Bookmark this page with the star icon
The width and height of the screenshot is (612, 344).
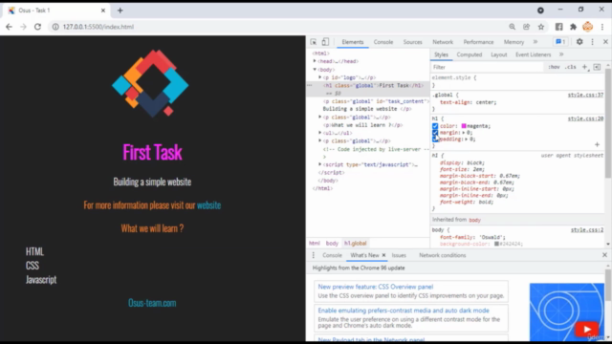tap(541, 27)
